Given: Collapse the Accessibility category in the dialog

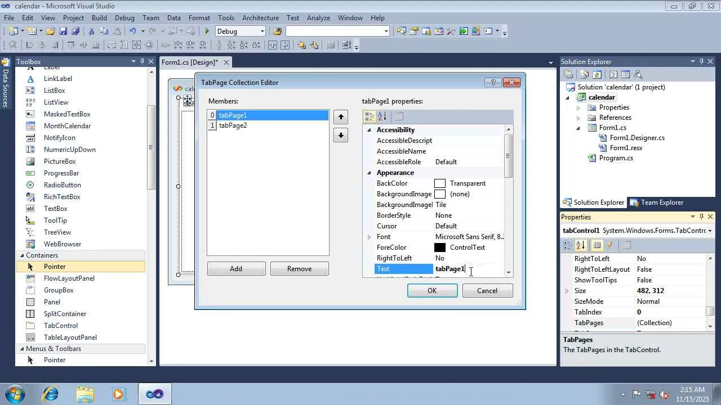Looking at the screenshot, I should point(370,130).
